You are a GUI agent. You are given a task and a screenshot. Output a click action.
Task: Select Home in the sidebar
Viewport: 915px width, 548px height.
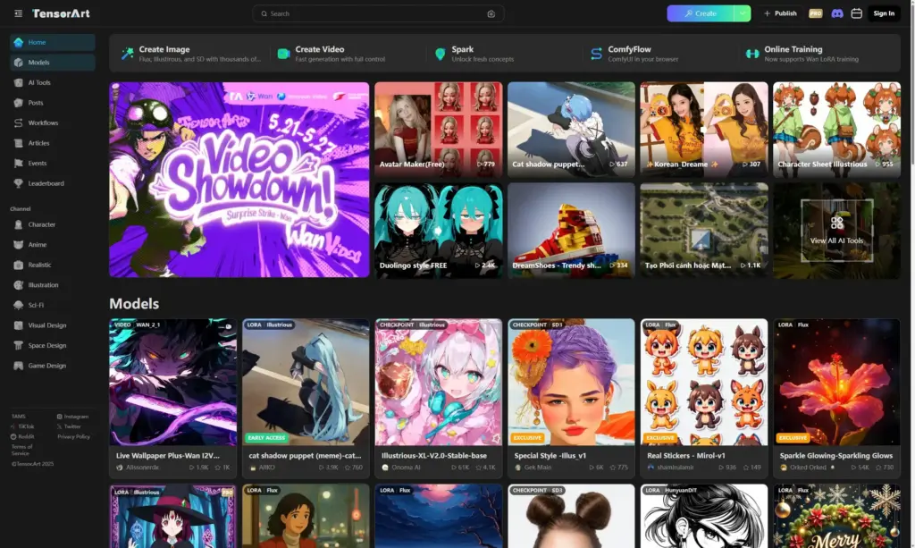[53, 42]
